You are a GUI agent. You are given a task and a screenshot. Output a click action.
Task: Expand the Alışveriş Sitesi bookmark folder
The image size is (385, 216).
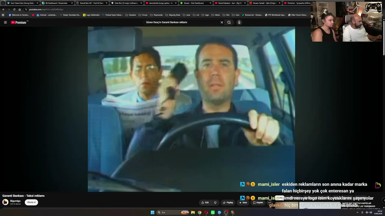(173, 15)
